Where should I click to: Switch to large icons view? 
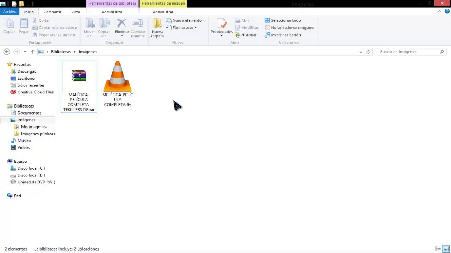[x=445, y=249]
